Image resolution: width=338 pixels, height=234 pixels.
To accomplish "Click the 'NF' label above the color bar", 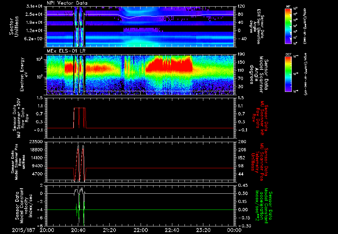I will pos(288,7).
